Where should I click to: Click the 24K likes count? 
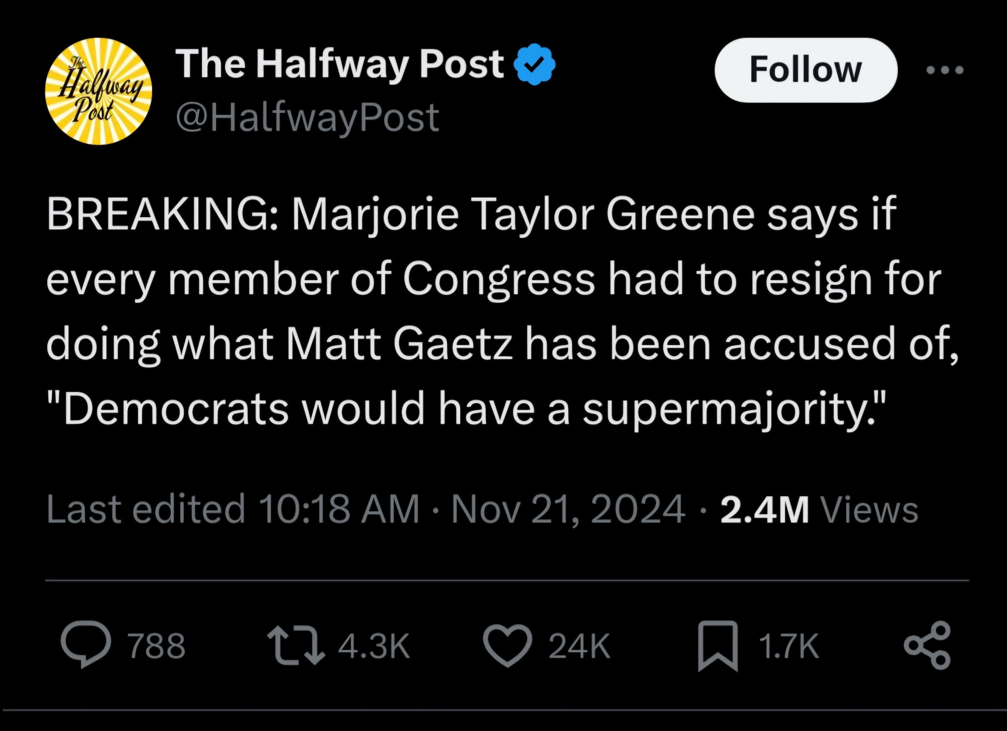[580, 646]
